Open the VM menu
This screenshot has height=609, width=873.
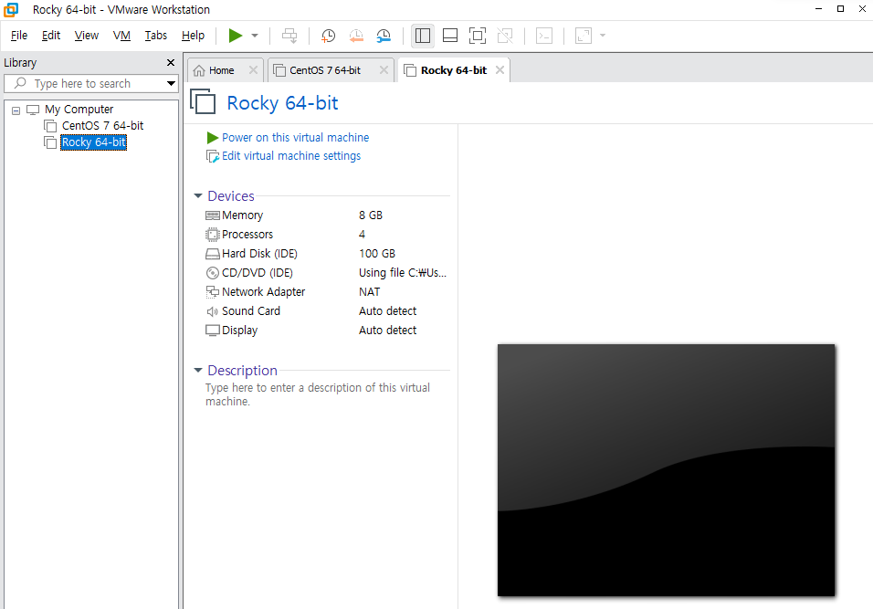(x=121, y=36)
